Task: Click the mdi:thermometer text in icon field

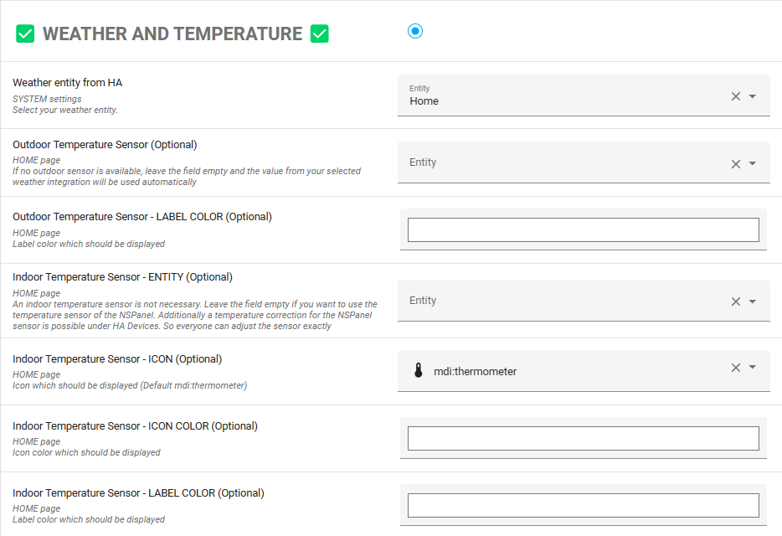Action: click(x=475, y=371)
